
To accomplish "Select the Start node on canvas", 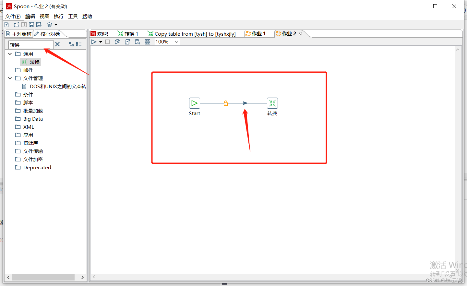I will tap(195, 103).
